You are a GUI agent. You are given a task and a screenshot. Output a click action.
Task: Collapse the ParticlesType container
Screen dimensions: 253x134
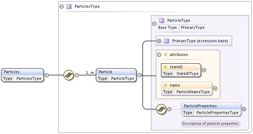click(62, 6)
